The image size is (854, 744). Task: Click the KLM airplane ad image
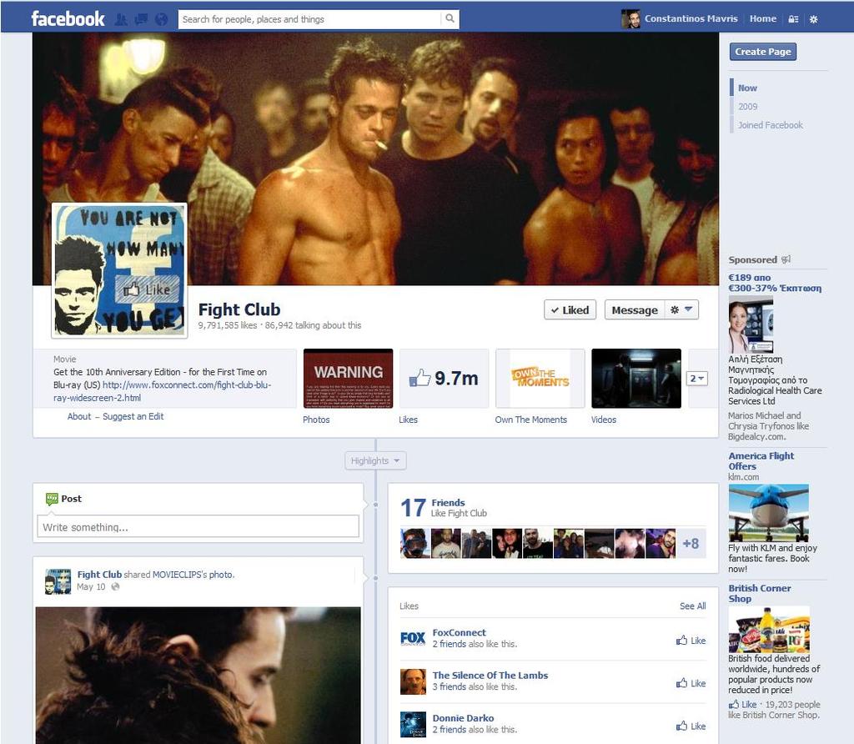[x=768, y=513]
